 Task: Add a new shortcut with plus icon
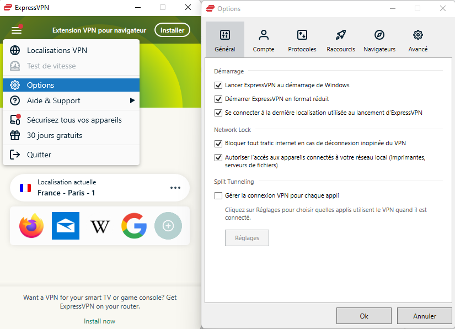click(168, 226)
